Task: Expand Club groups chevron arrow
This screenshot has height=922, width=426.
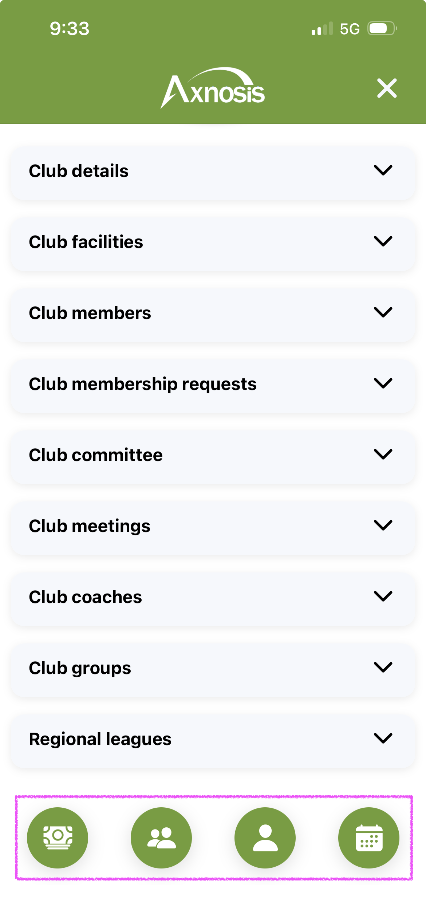Action: [x=383, y=667]
